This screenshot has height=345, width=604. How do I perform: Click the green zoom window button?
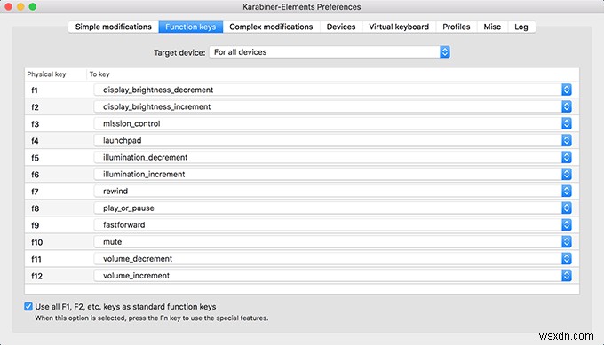pos(33,6)
